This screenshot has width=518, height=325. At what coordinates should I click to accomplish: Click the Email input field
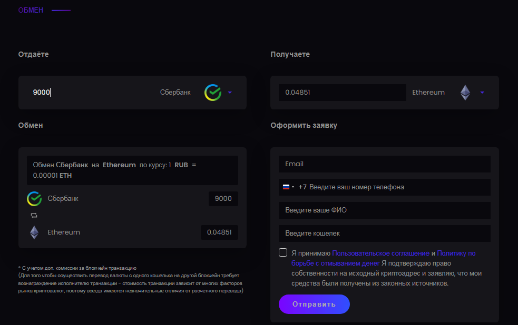[384, 164]
